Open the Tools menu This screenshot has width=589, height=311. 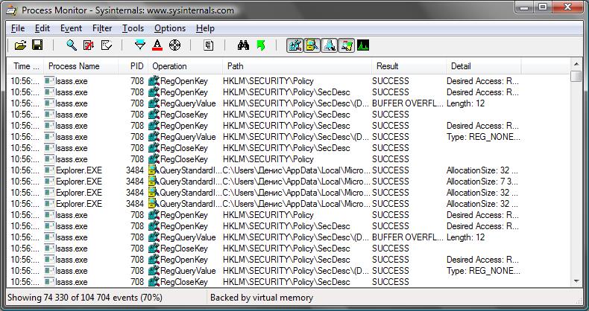[133, 28]
